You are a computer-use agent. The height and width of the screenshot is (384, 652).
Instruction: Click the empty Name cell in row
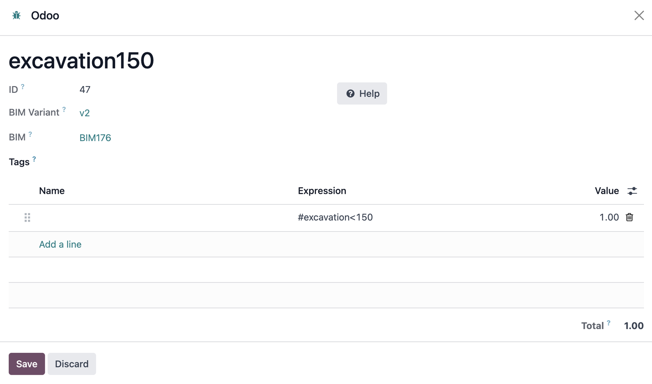(x=163, y=217)
